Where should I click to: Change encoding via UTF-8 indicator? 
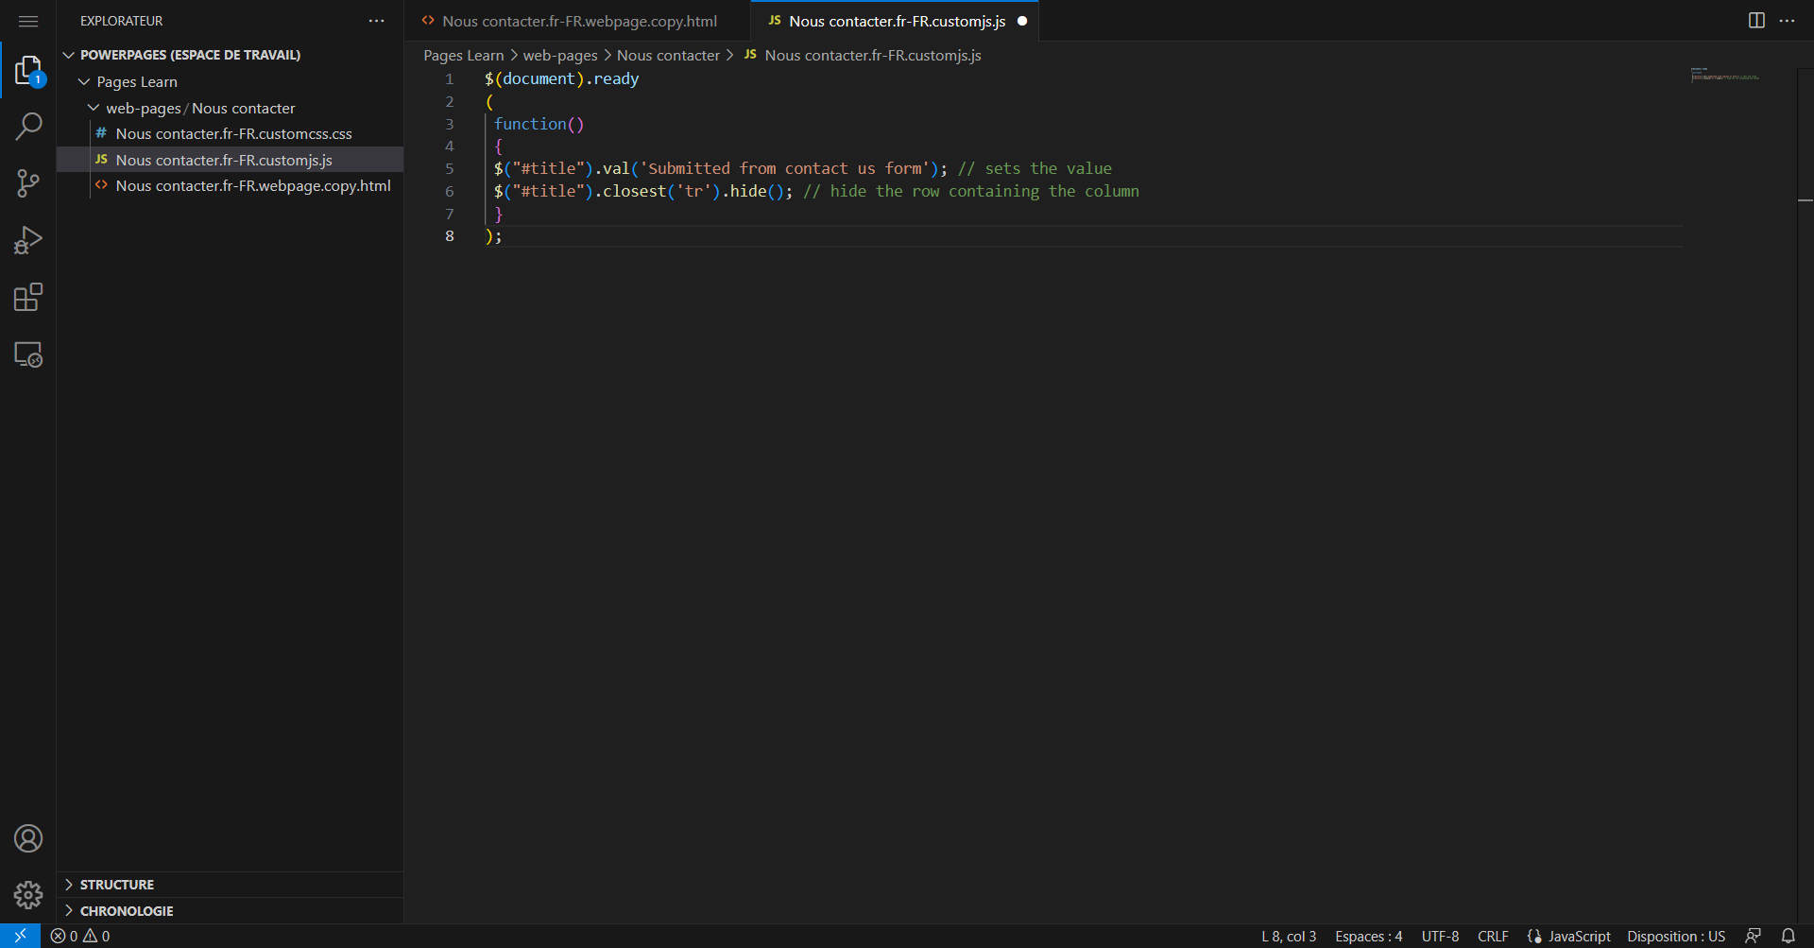pyautogui.click(x=1440, y=936)
